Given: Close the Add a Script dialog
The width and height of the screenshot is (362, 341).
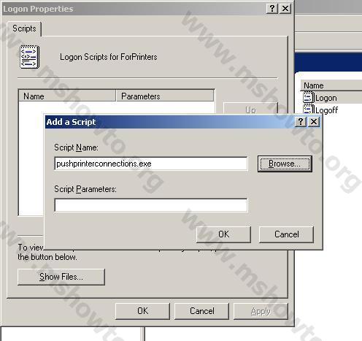Looking at the screenshot, I should pos(314,121).
